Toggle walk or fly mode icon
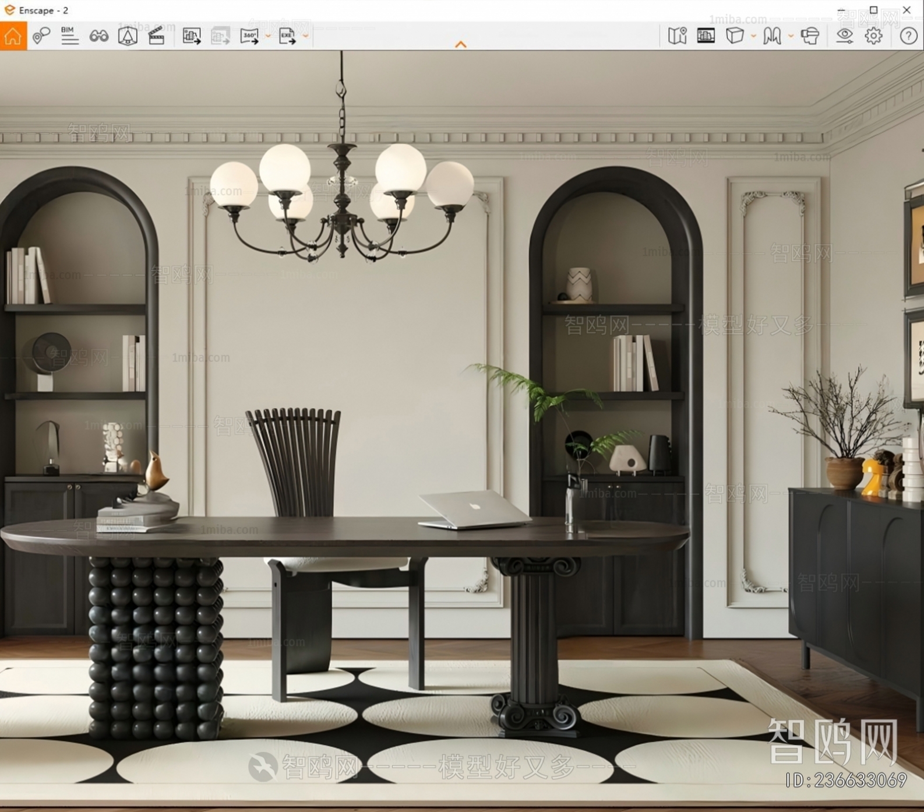Screen dimensions: 924x812 click(772, 36)
